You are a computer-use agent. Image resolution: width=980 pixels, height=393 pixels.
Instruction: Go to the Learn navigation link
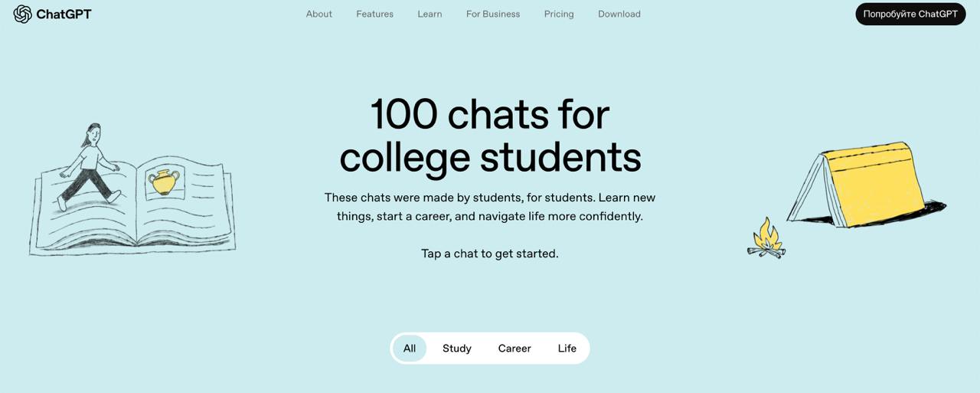click(x=430, y=14)
